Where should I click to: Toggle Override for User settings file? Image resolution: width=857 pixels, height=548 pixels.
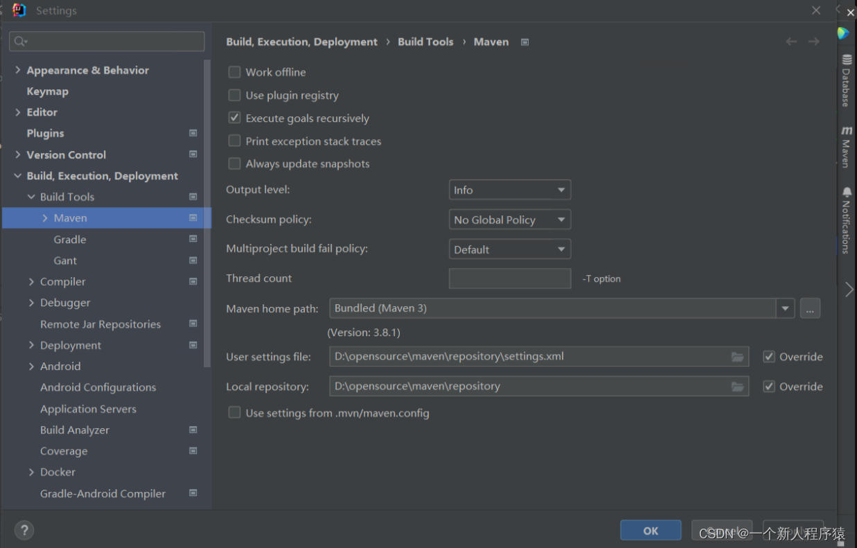point(769,357)
